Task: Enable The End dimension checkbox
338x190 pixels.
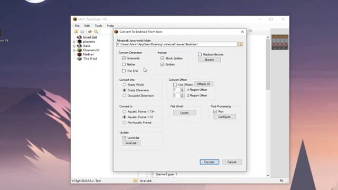Action: click(x=124, y=71)
